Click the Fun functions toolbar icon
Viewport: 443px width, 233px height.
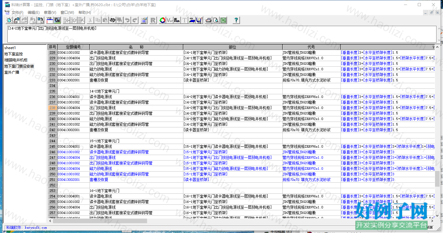click(x=177, y=20)
